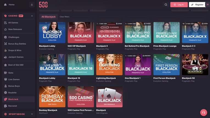Click the Jackpot Games icon
The image size is (210, 118).
tap(5, 57)
